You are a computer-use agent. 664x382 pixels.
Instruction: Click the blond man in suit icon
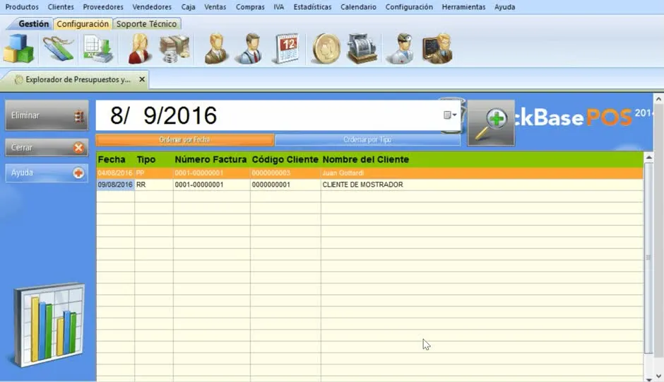[x=216, y=48]
